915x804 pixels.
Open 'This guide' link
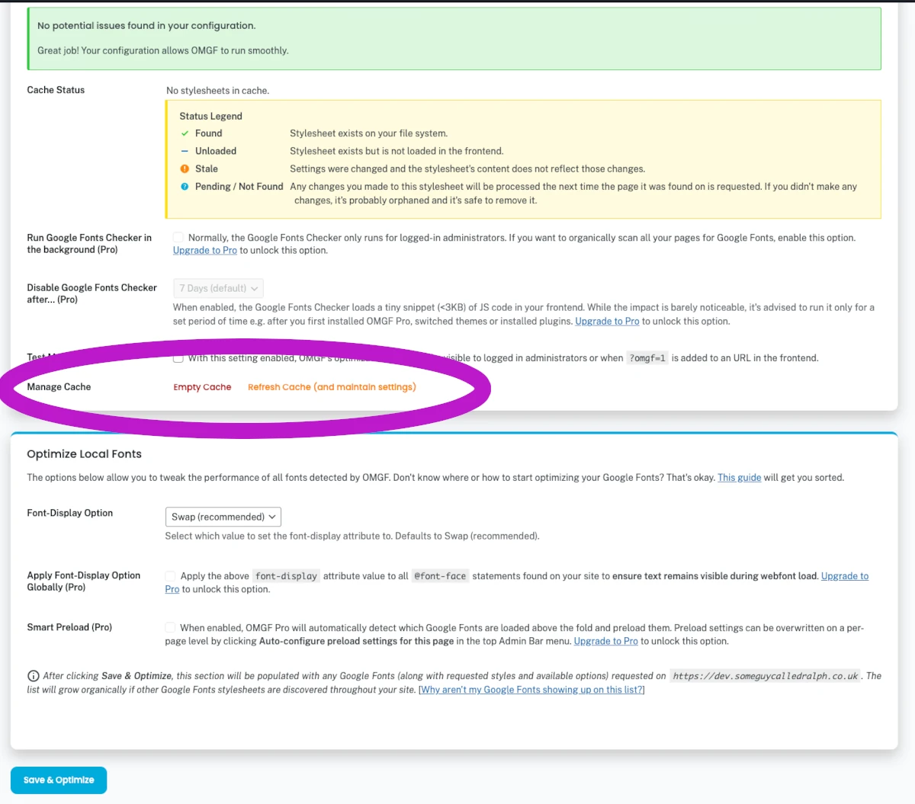(x=739, y=478)
